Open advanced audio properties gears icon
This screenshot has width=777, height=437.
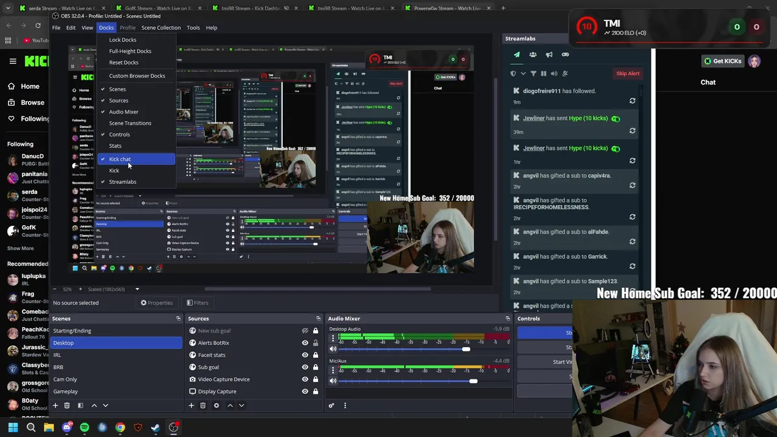tap(331, 405)
